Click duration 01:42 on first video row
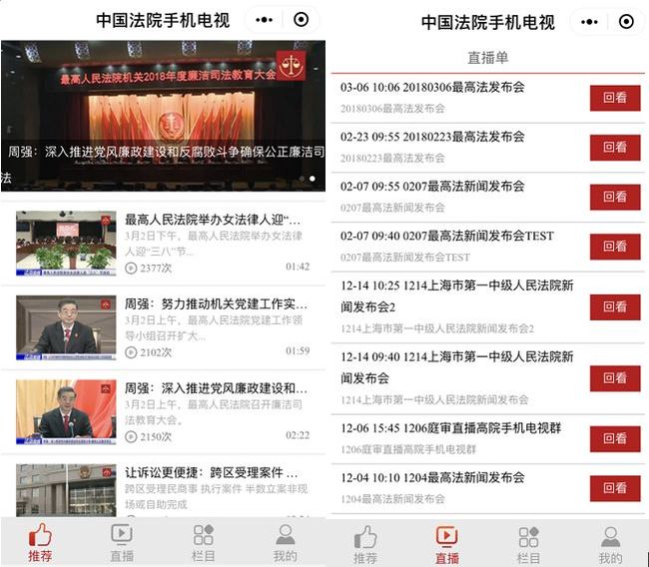The image size is (649, 567). [x=298, y=267]
